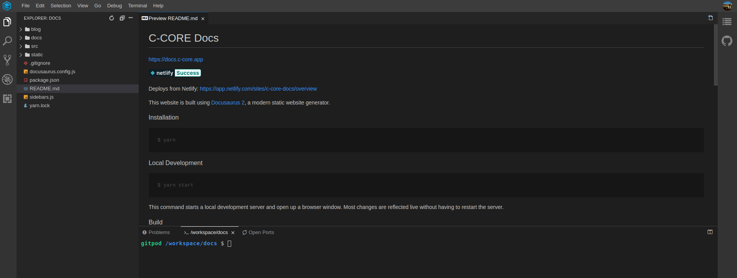Open the Terminal menu
This screenshot has width=737, height=278.
(x=138, y=6)
